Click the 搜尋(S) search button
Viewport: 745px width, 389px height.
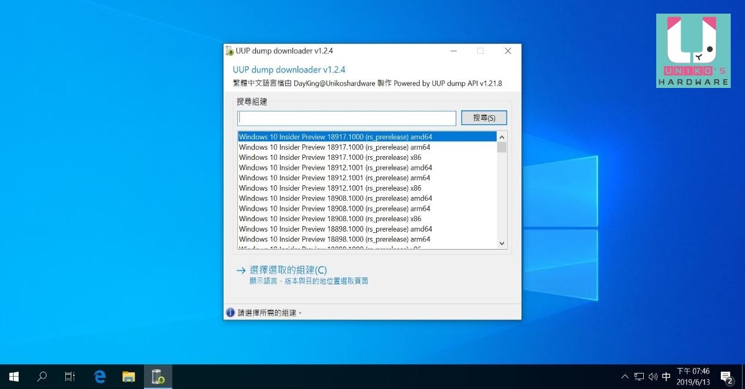tap(484, 118)
